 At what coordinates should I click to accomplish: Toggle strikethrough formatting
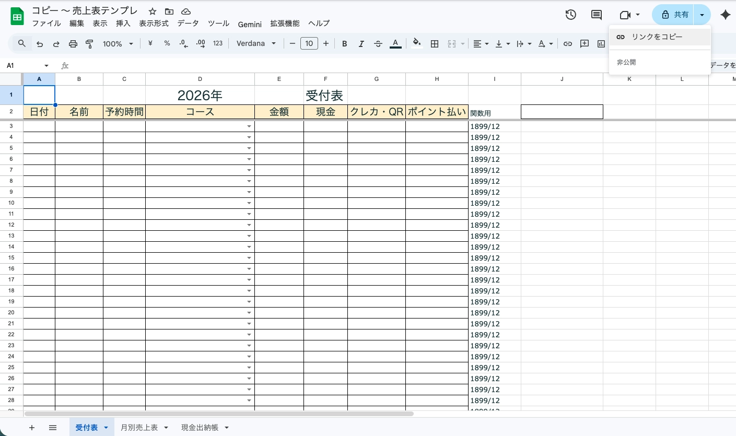pyautogui.click(x=378, y=44)
